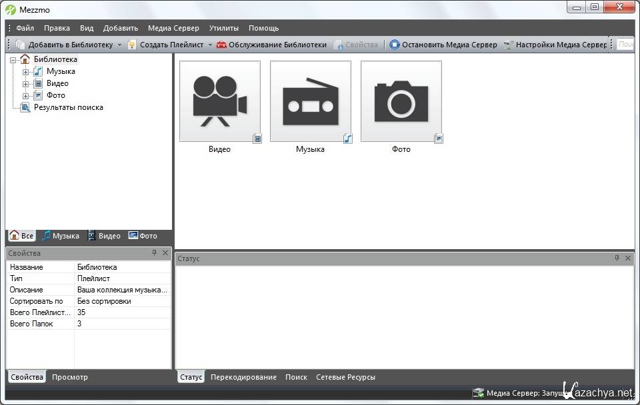Viewport: 640px width, 405px height.
Task: Select Результаты поиска in the tree
Action: (68, 107)
